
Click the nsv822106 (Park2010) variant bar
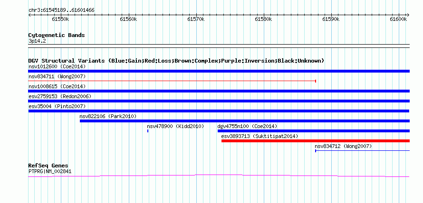(x=245, y=121)
